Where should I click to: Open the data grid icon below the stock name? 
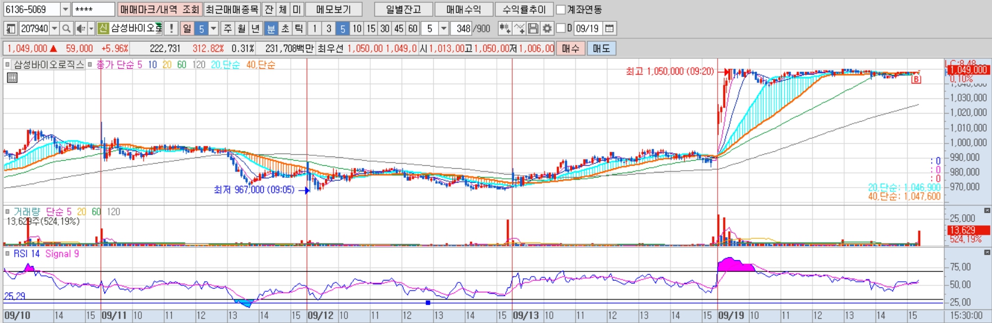tap(12, 78)
